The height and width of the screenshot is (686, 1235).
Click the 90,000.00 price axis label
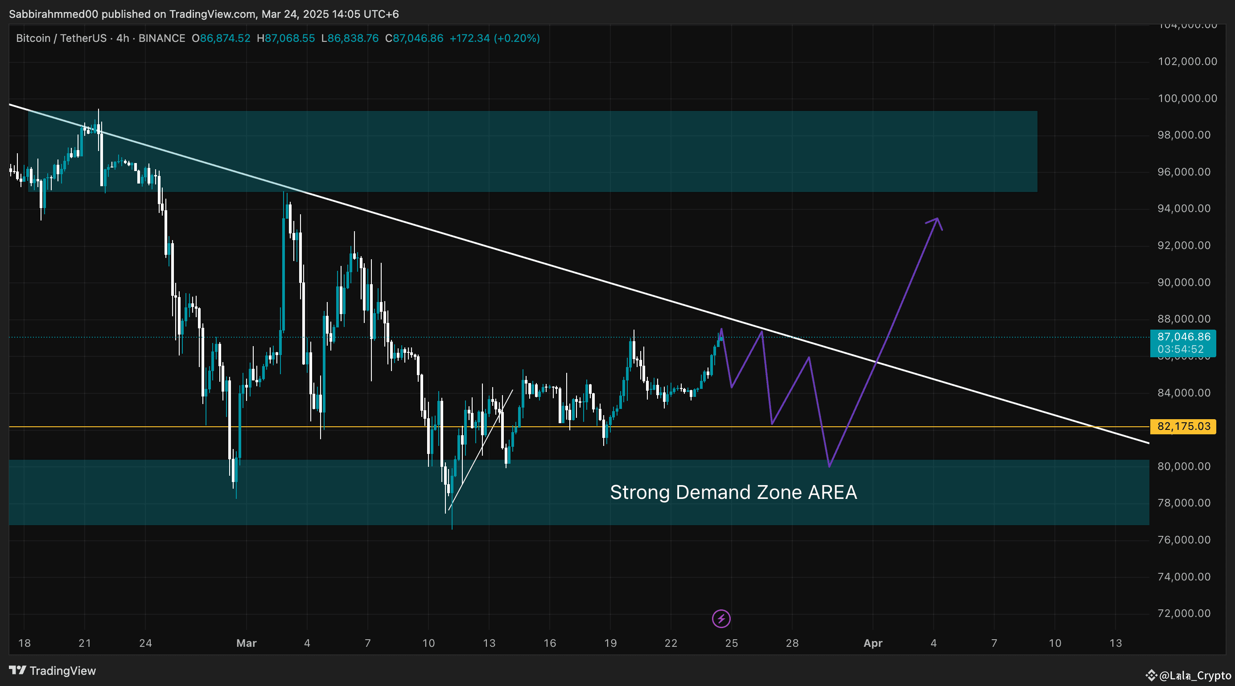(1184, 282)
